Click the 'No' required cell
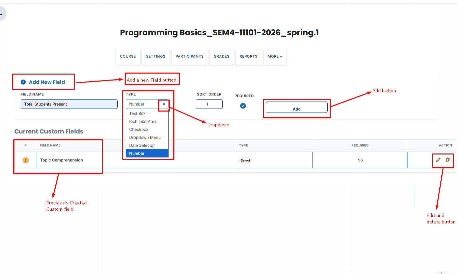This screenshot has height=274, width=458. pos(360,160)
